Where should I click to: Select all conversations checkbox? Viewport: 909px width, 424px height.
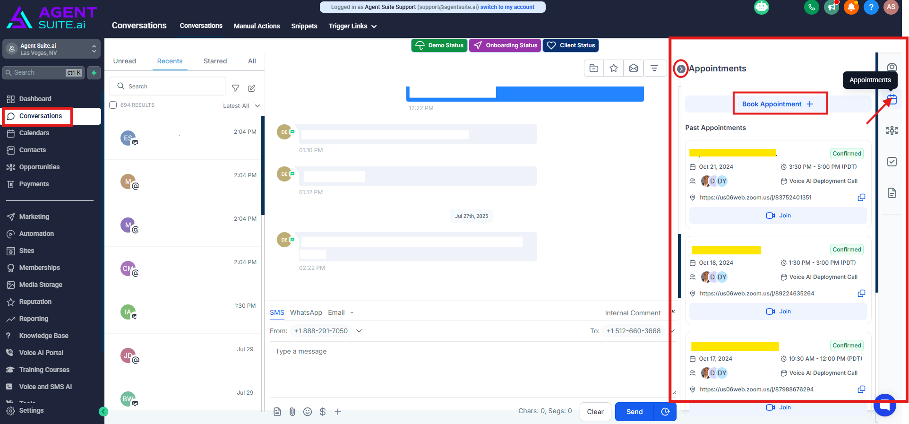click(x=113, y=105)
